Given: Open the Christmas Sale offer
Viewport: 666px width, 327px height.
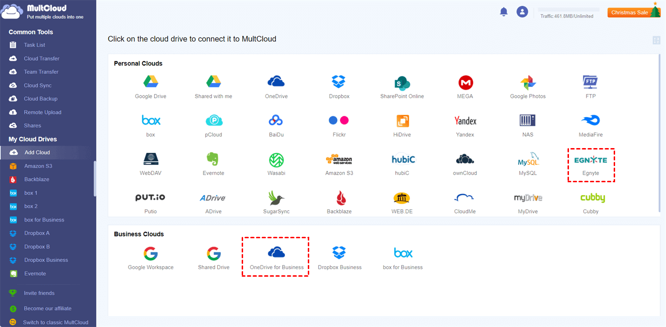Looking at the screenshot, I should (x=633, y=11).
